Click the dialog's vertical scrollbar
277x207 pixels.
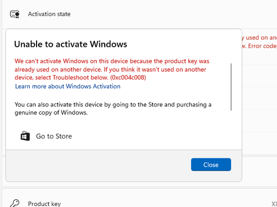click(x=231, y=87)
